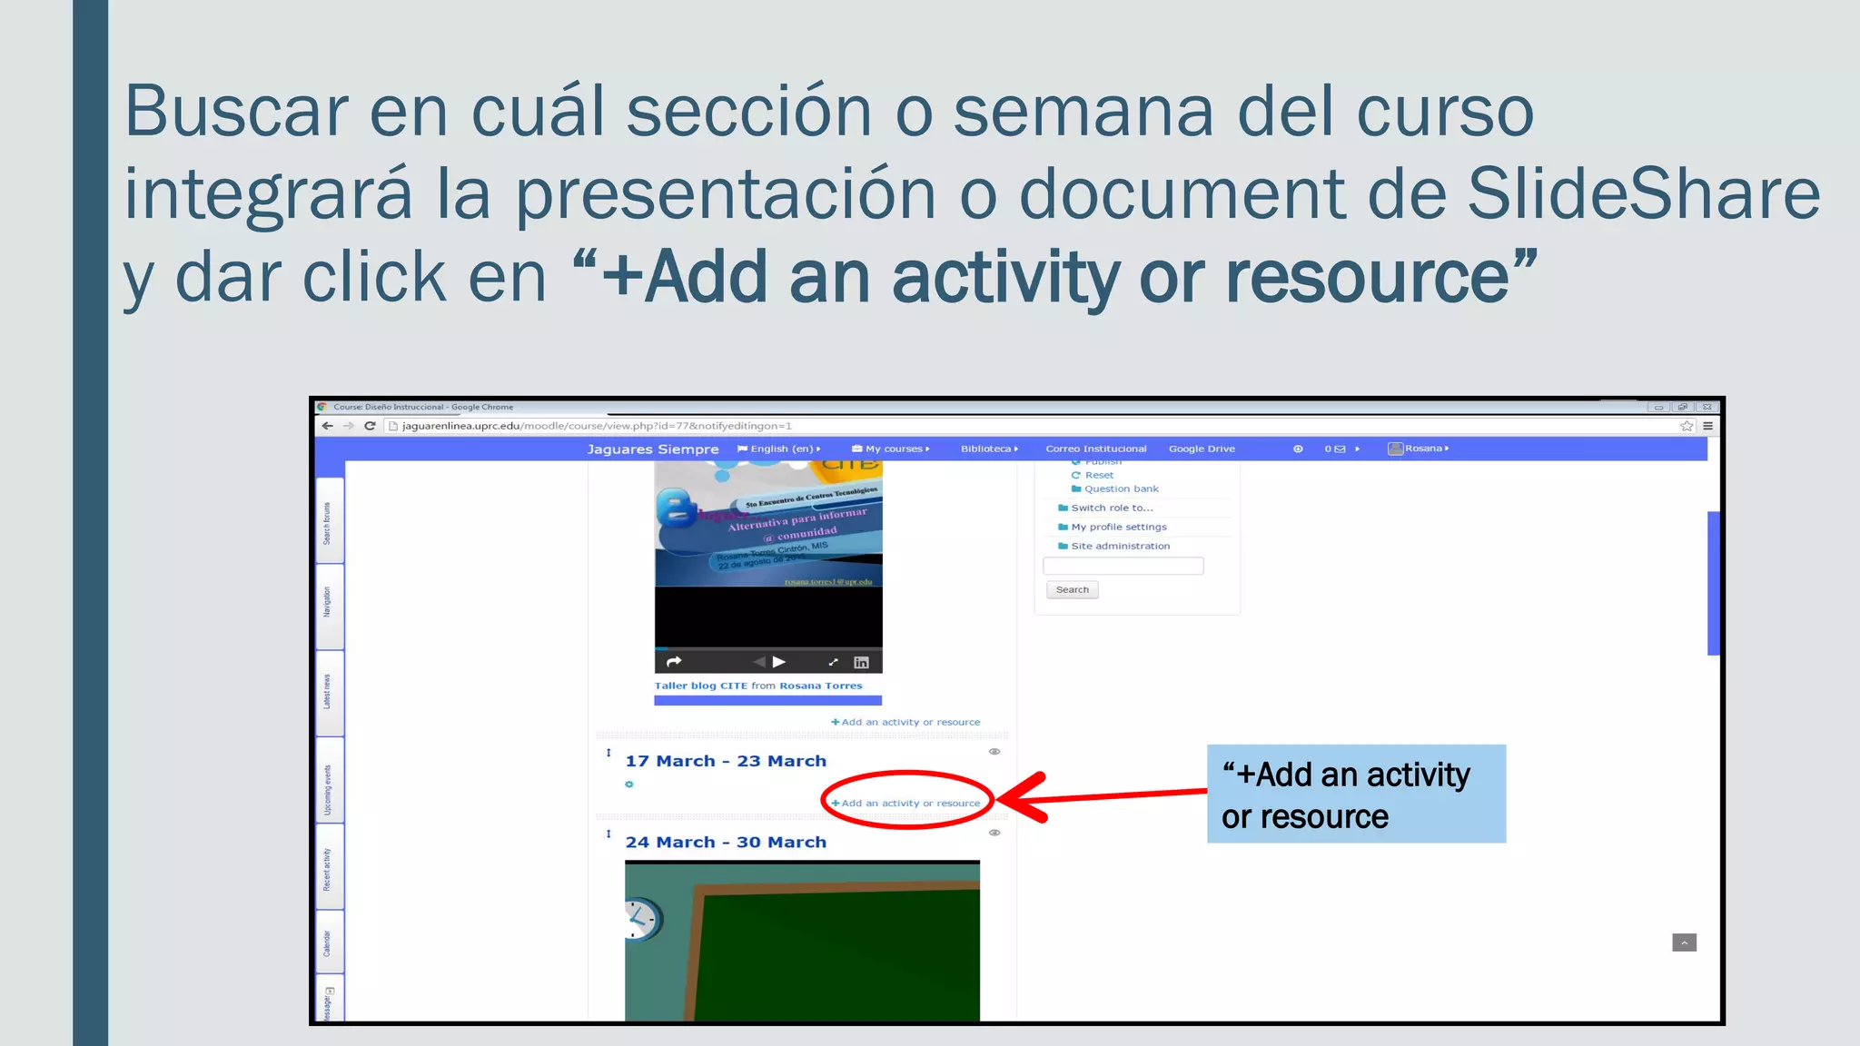Click fullscreen icon on SlideShare embed

pos(833,662)
